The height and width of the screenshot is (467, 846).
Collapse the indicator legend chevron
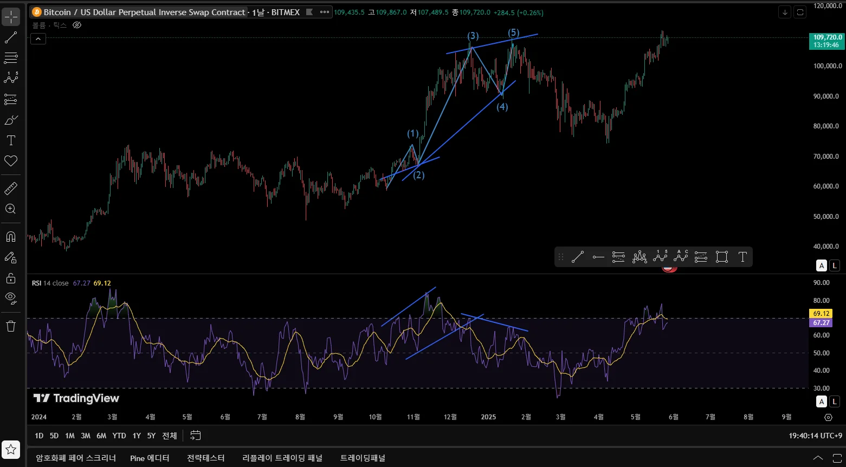(38, 38)
